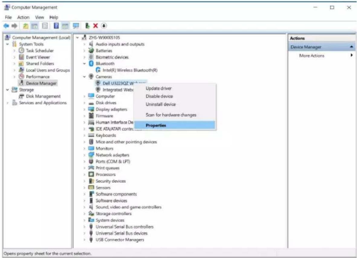This screenshot has height=258, width=357.
Task: Select Computer Management (Local) root
Action: tap(41, 37)
